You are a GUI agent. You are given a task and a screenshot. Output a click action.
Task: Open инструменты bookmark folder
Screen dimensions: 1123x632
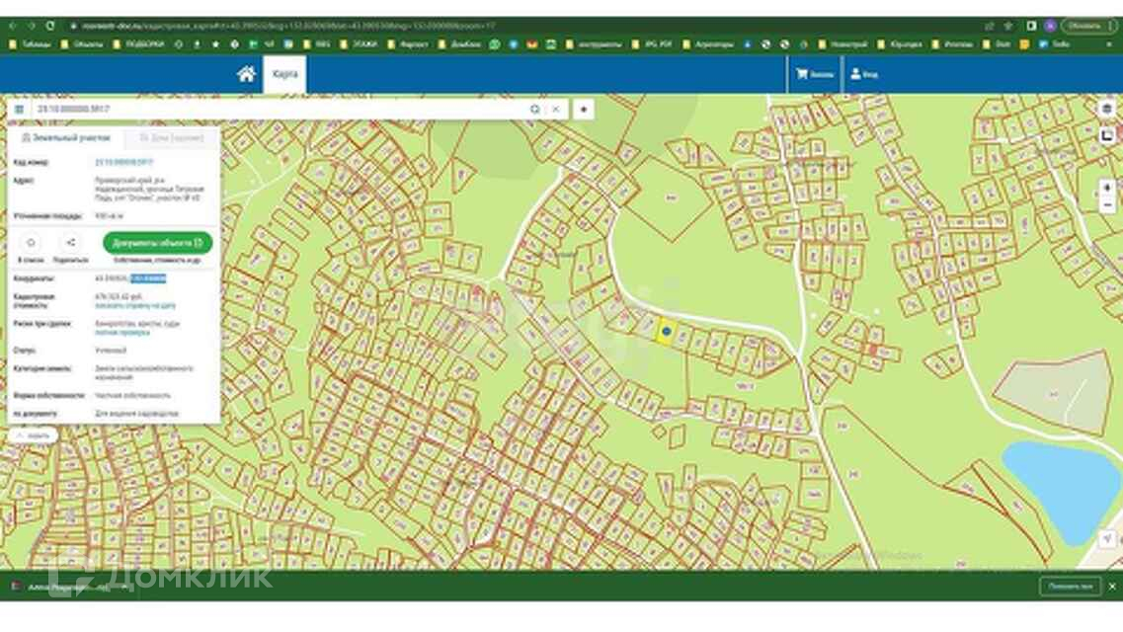click(594, 44)
